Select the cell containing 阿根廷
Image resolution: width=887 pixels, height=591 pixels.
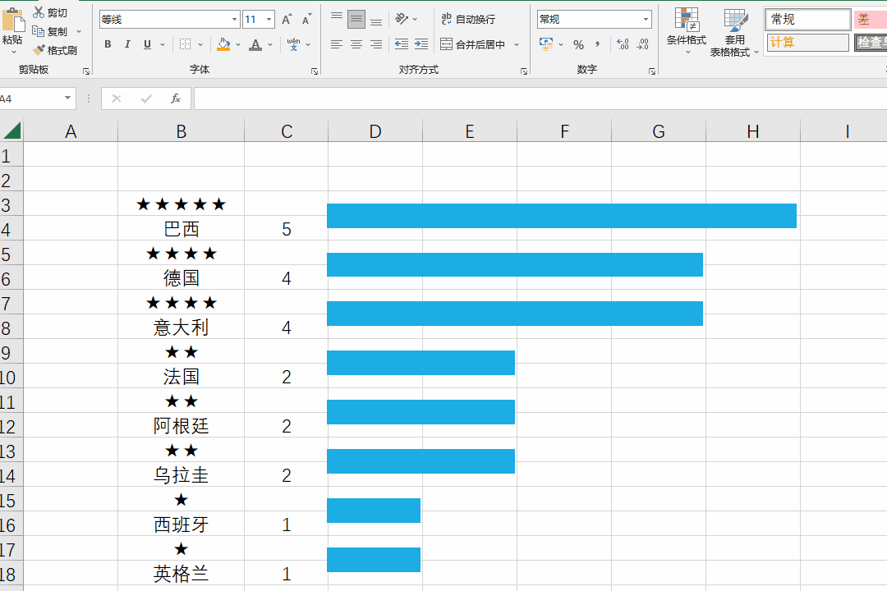coord(181,426)
